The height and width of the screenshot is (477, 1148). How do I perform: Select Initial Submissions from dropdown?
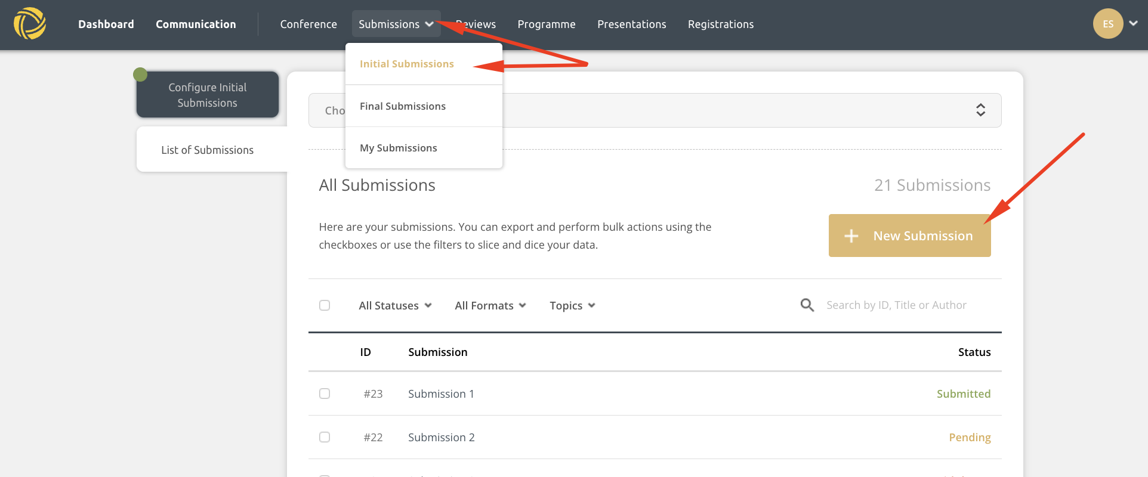pyautogui.click(x=424, y=64)
